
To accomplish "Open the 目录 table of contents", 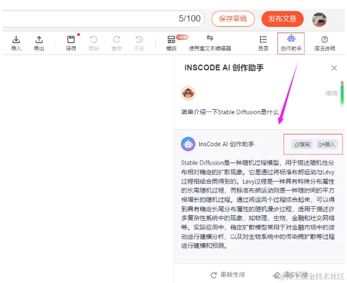I will tap(263, 44).
